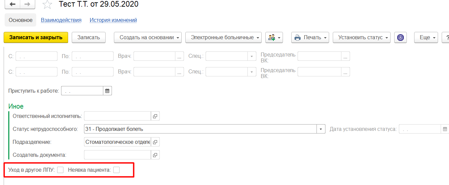Enable the Уход в другое ЛПУ checkbox

60,170
